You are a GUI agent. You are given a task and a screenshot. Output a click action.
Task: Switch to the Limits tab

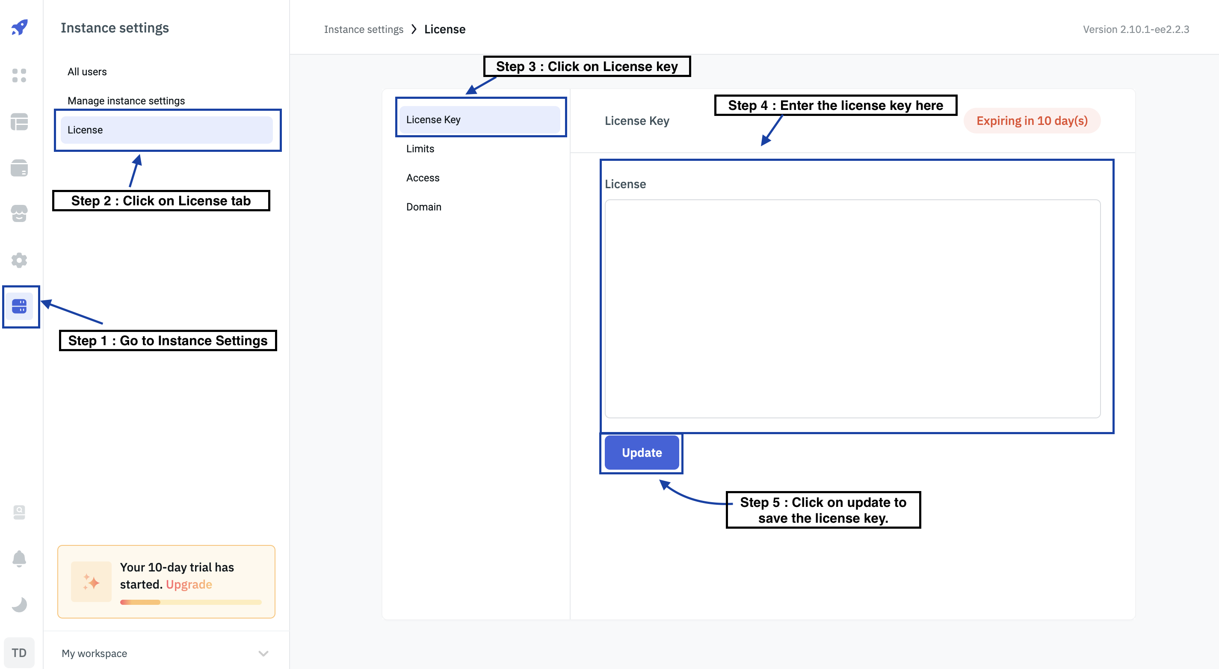[420, 148]
